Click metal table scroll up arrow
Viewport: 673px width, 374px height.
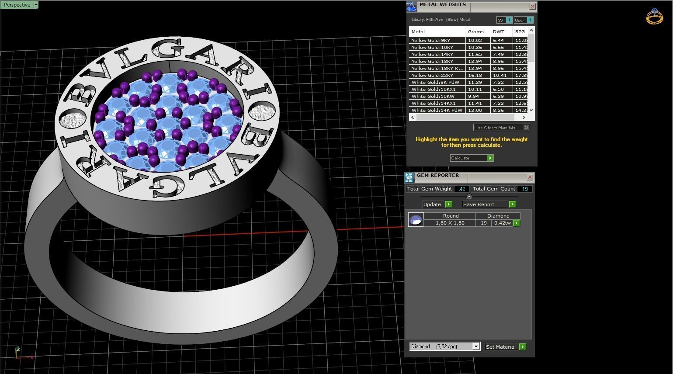[x=531, y=30]
